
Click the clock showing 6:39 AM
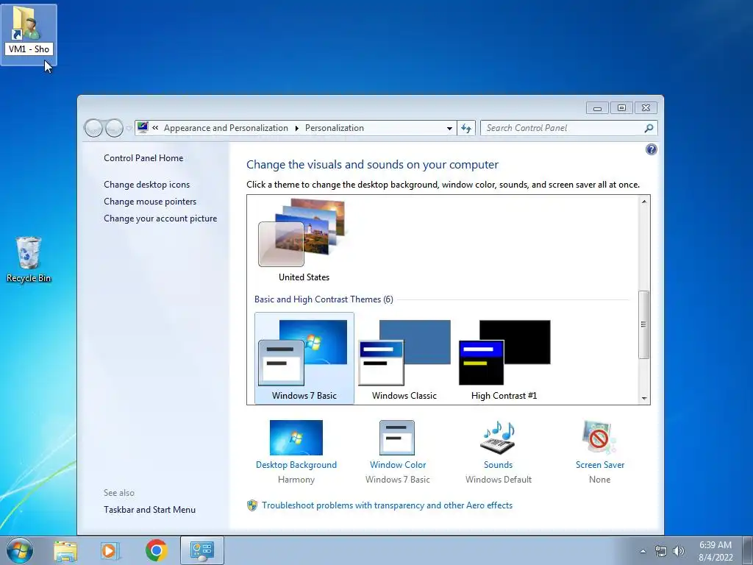(715, 551)
